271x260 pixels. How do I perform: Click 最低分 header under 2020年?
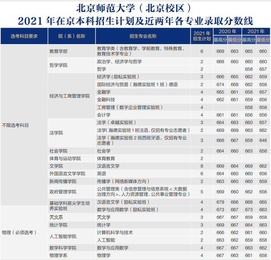235,40
